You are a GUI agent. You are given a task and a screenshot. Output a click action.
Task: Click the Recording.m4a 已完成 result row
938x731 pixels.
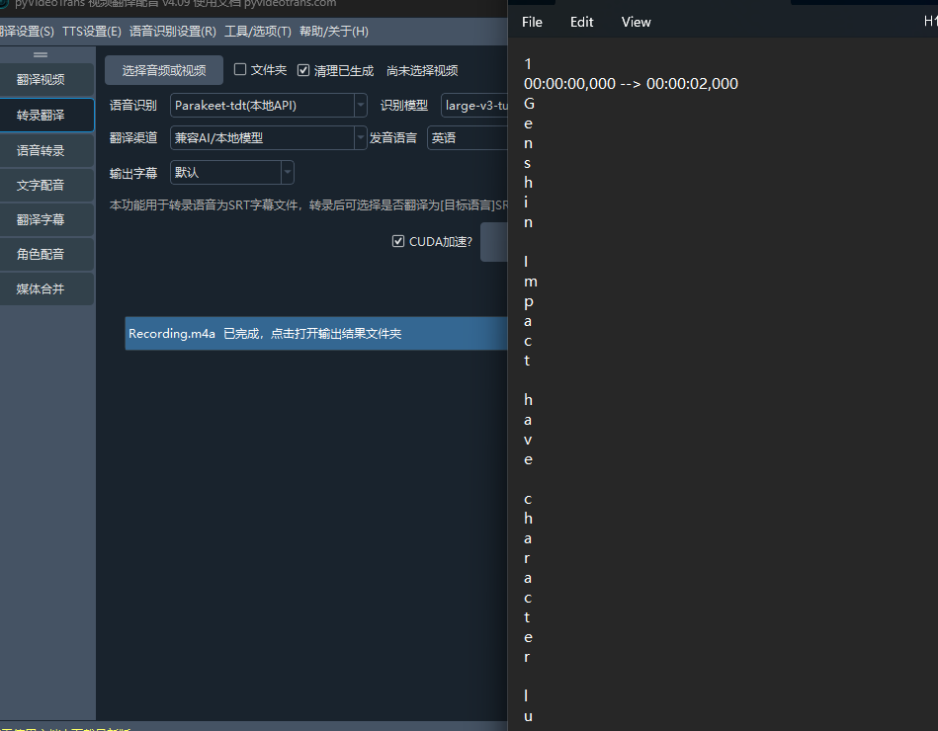tap(316, 334)
